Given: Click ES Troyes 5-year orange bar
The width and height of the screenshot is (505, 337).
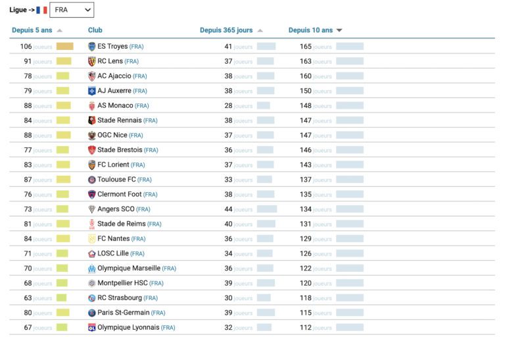Looking at the screenshot, I should tap(64, 47).
